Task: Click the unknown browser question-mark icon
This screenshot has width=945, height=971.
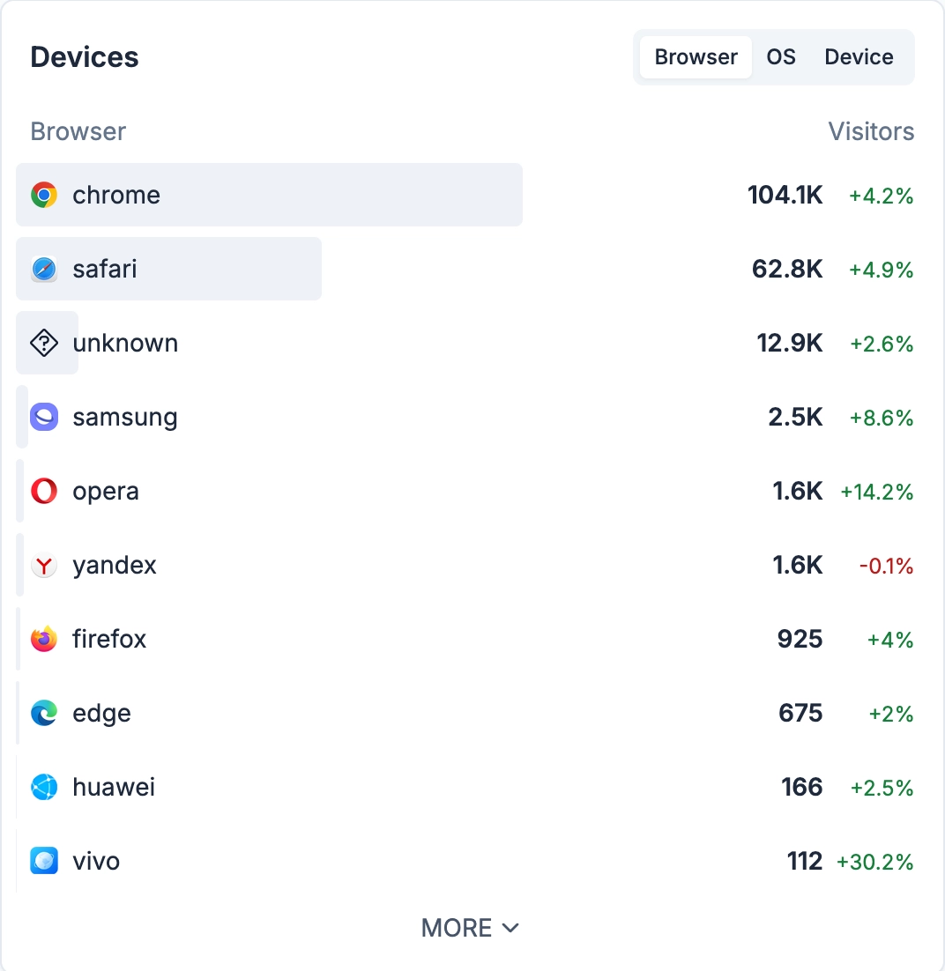Action: pyautogui.click(x=44, y=343)
